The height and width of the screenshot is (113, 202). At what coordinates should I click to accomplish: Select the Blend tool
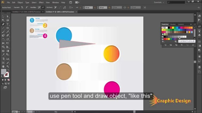[x=8, y=55]
